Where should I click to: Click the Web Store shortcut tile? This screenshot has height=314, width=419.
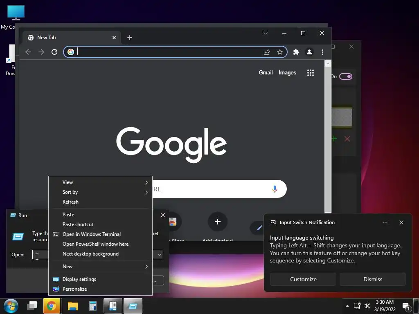click(173, 222)
